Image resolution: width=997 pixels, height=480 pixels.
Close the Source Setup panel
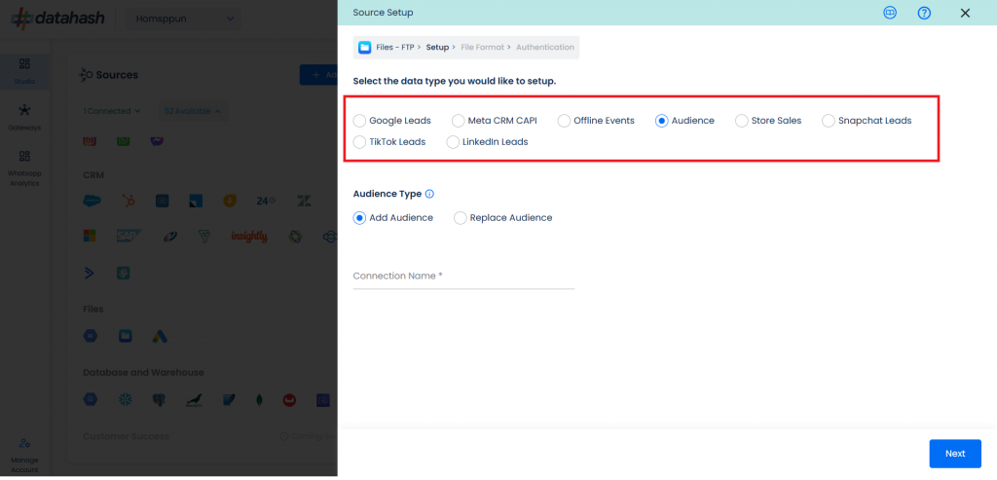tap(965, 13)
